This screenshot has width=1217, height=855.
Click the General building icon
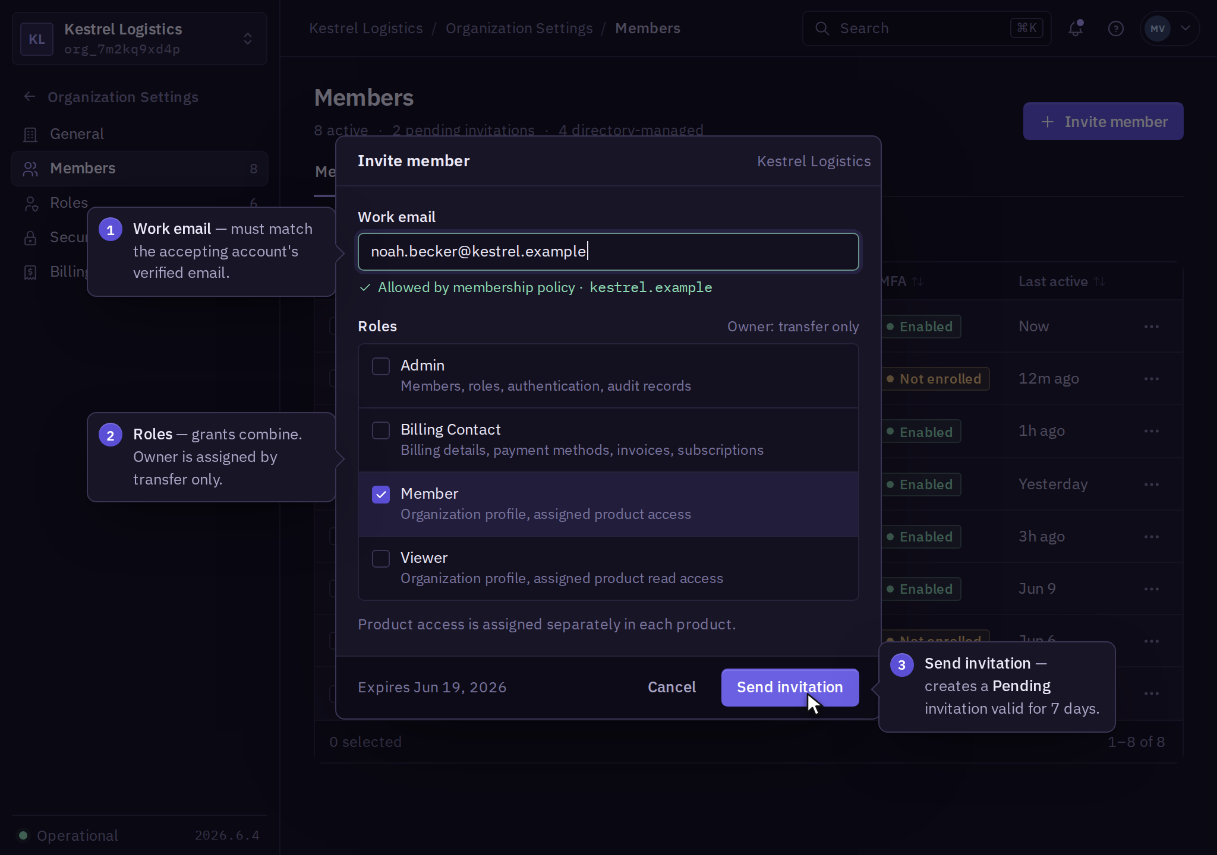(30, 134)
